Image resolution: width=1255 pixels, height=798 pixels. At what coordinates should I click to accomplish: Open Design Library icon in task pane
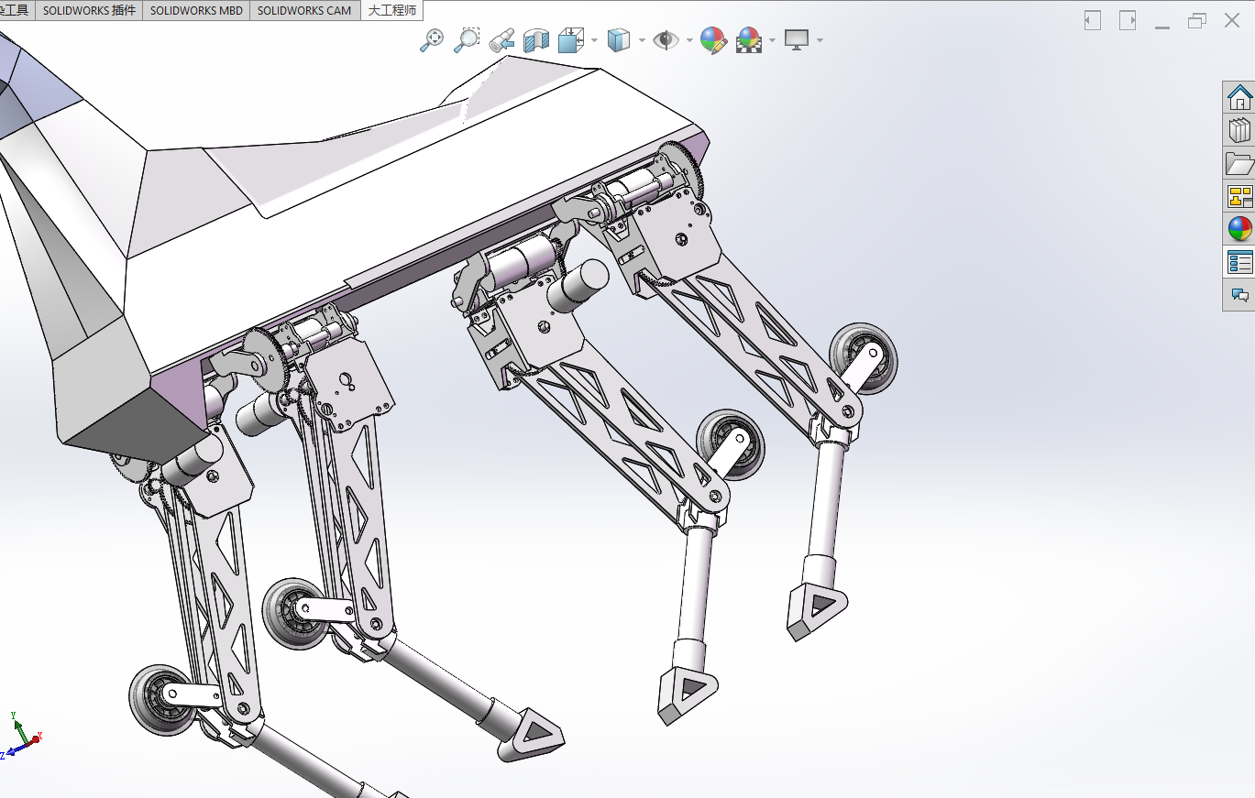click(1239, 130)
